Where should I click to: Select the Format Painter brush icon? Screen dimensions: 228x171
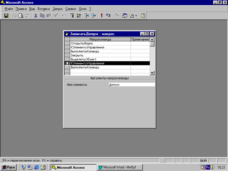pyautogui.click(x=56, y=16)
